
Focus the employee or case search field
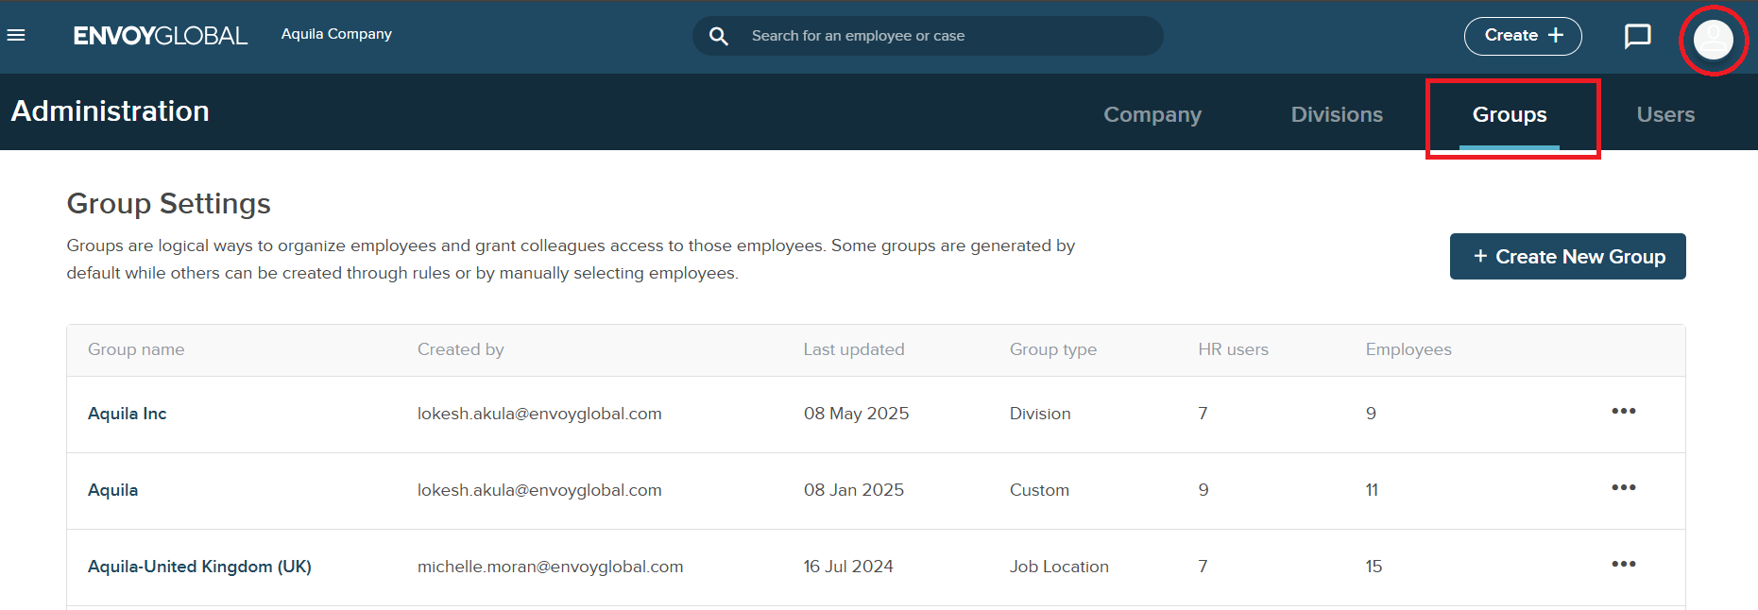click(x=945, y=36)
